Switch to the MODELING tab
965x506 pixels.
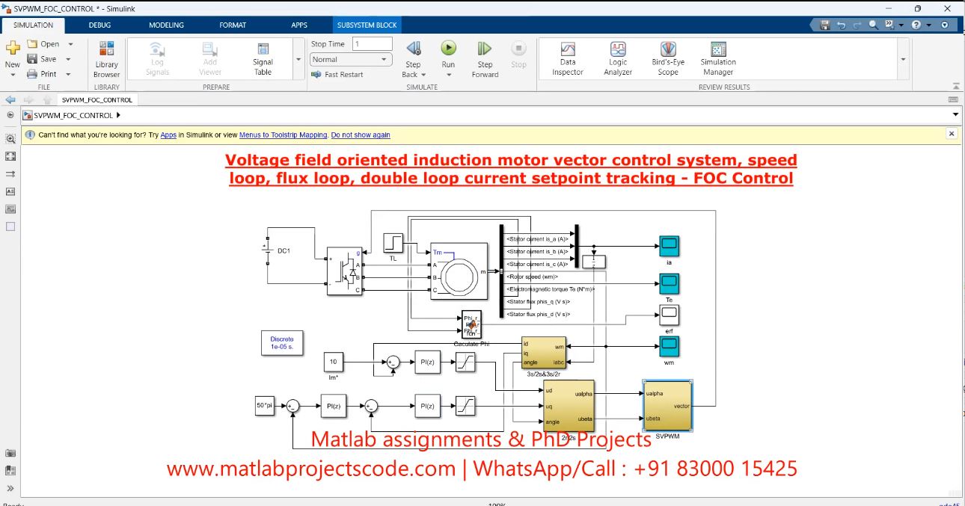pyautogui.click(x=166, y=25)
